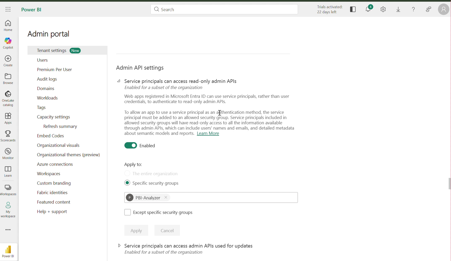Open Help + support page
451x261 pixels.
(52, 212)
